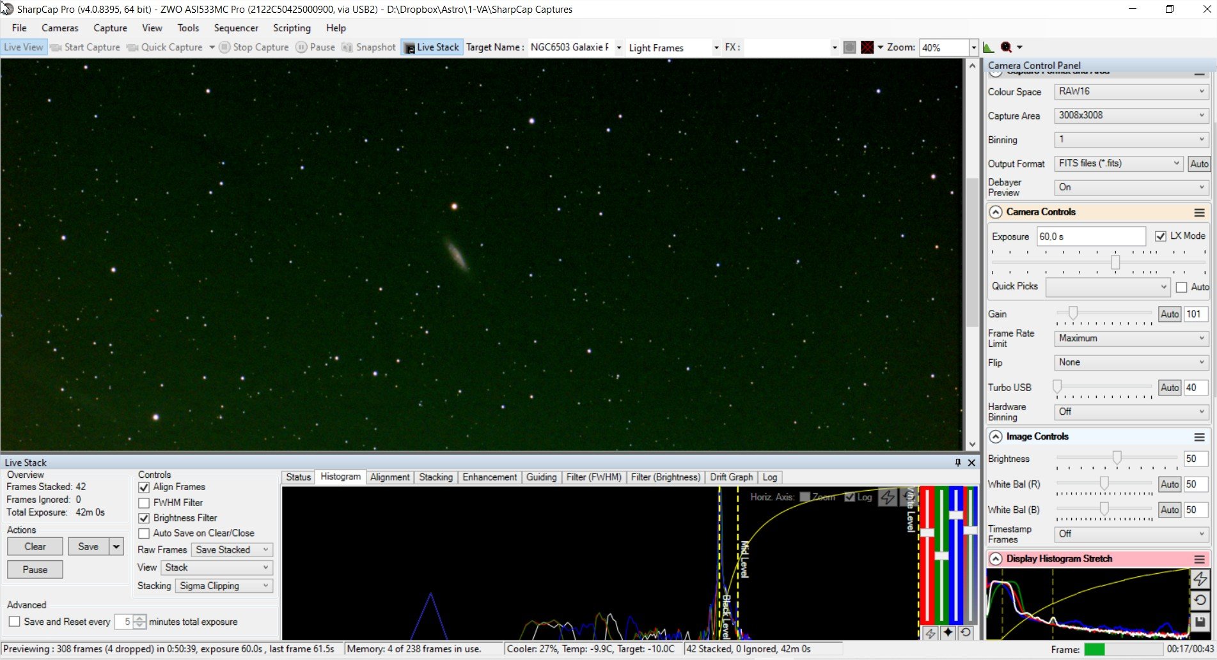The height and width of the screenshot is (660, 1217).
Task: Open the Sequencer menu
Action: tap(236, 28)
